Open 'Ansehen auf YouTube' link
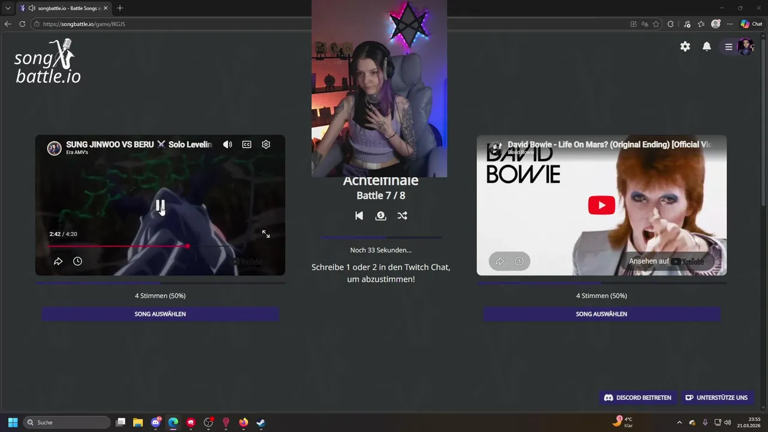This screenshot has width=768, height=432. click(x=666, y=261)
